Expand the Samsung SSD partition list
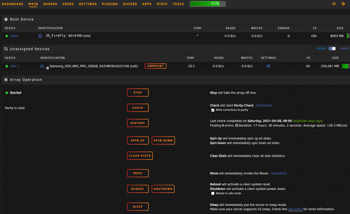The width and height of the screenshot is (350, 214). point(48,68)
